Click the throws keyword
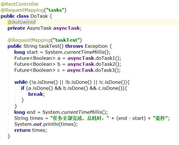Viewport: 179px width, 145px height. (74, 46)
